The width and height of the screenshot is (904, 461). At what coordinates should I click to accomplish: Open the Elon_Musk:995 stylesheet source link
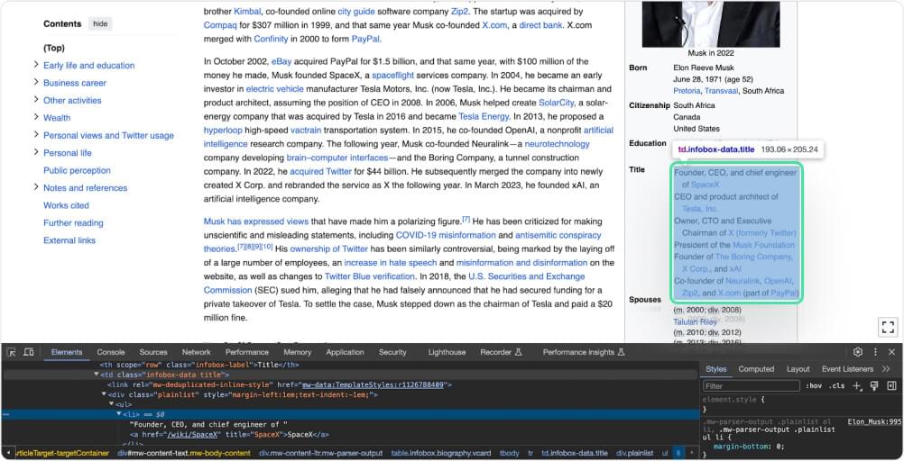pos(874,422)
